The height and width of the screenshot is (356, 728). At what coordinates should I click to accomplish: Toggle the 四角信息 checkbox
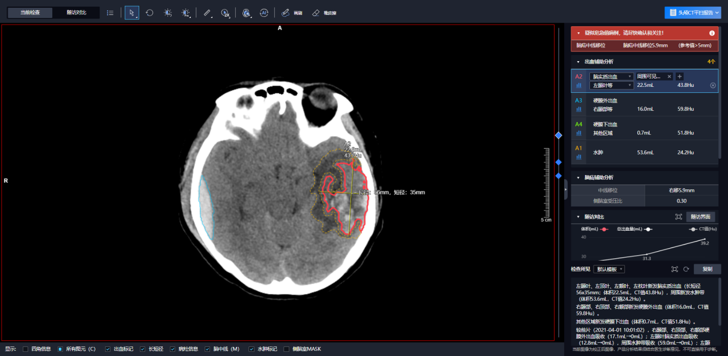pyautogui.click(x=25, y=349)
